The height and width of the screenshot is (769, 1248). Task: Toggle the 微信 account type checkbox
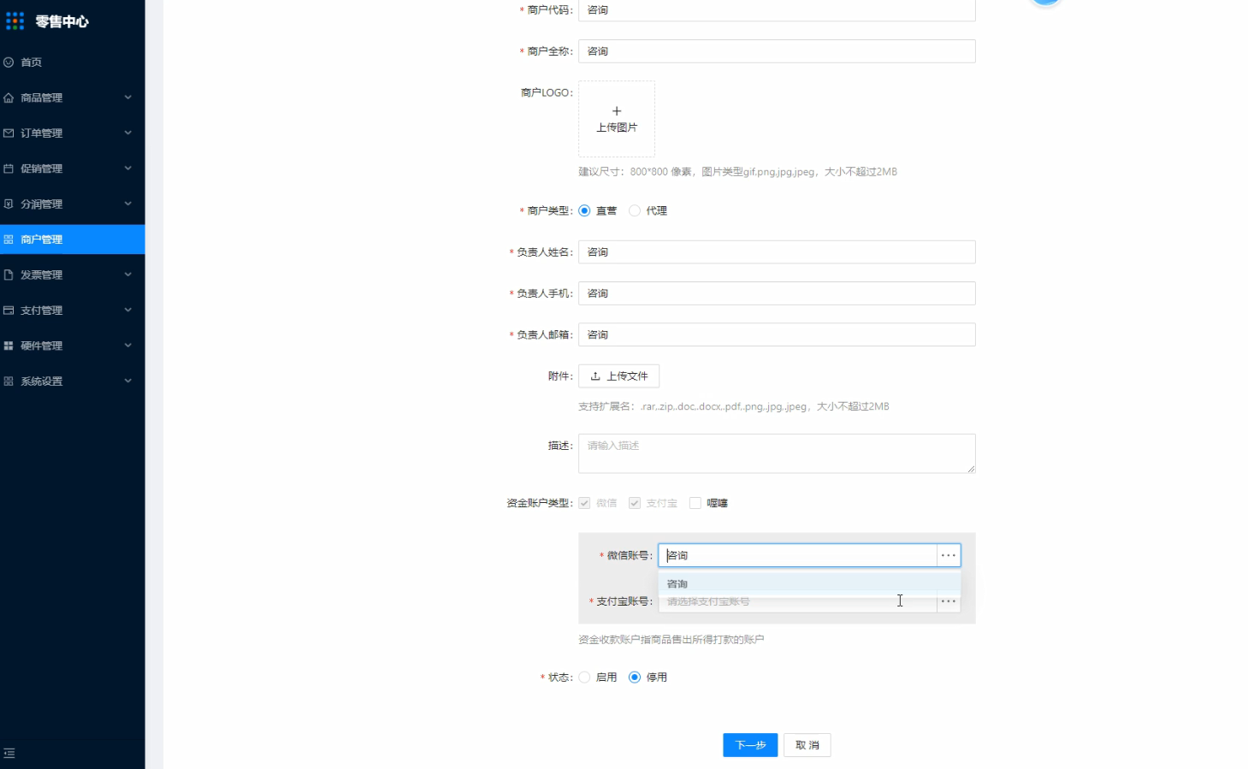(584, 503)
